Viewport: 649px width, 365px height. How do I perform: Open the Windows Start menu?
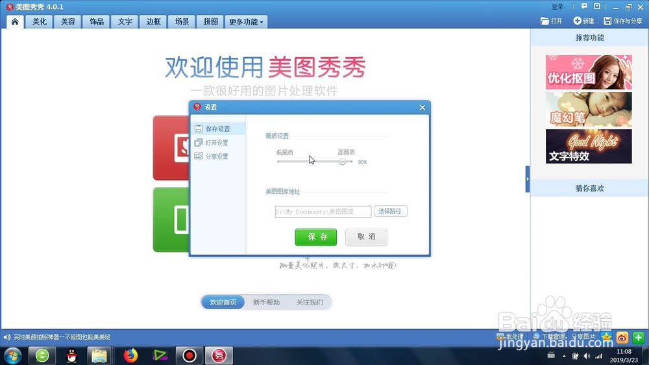12,355
